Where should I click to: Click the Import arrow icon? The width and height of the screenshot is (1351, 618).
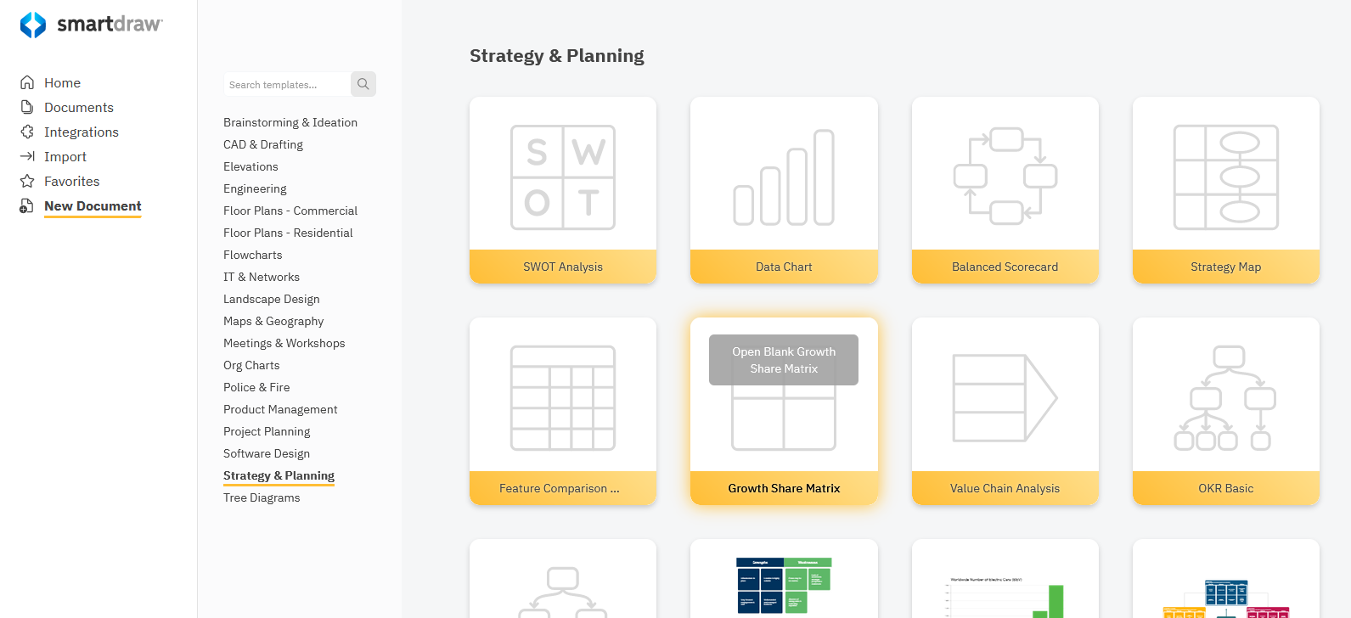pos(27,156)
